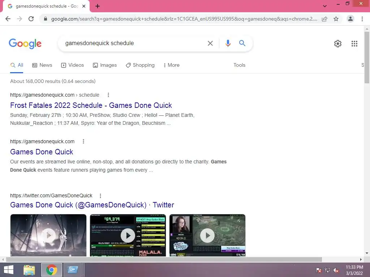Submit search with magnifier icon
This screenshot has width=370, height=277.
pos(242,43)
